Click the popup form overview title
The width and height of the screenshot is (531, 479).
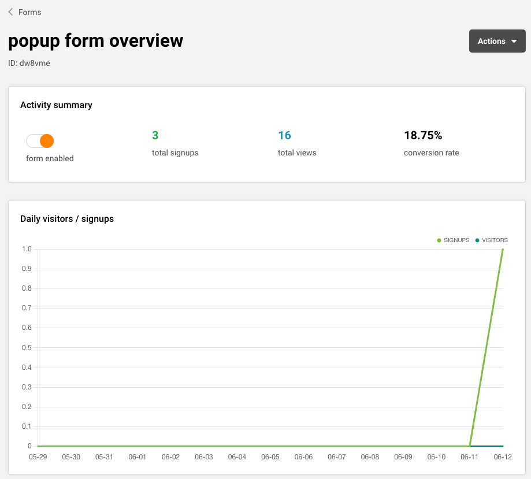95,40
